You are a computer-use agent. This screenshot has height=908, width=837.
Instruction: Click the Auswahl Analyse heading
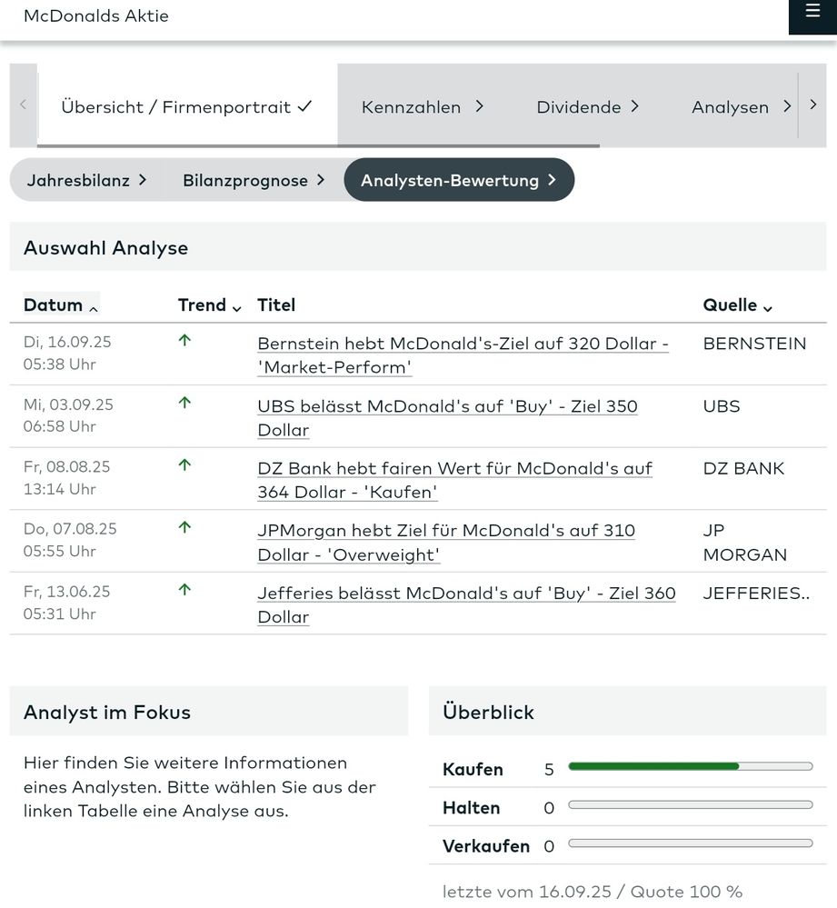click(106, 248)
